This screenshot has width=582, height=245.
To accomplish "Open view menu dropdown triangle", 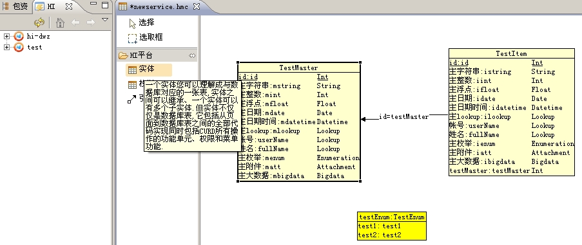I will [x=105, y=19].
